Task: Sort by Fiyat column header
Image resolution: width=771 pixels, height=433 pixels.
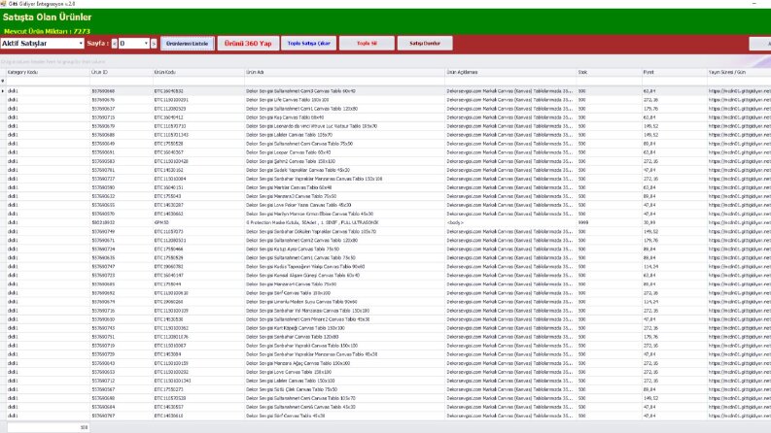Action: point(674,72)
